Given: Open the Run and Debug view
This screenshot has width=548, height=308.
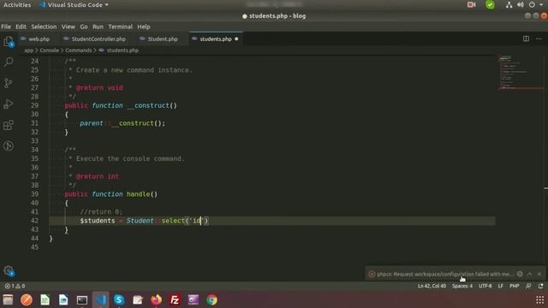Looking at the screenshot, I should [9, 104].
